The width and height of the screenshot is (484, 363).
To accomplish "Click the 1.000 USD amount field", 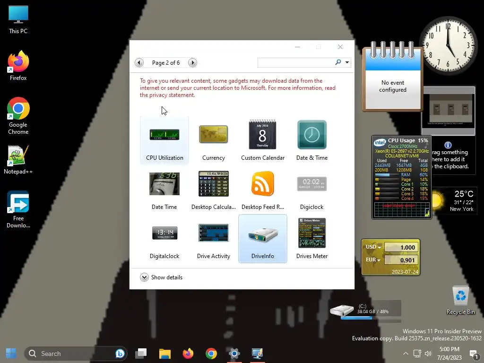I will point(401,247).
